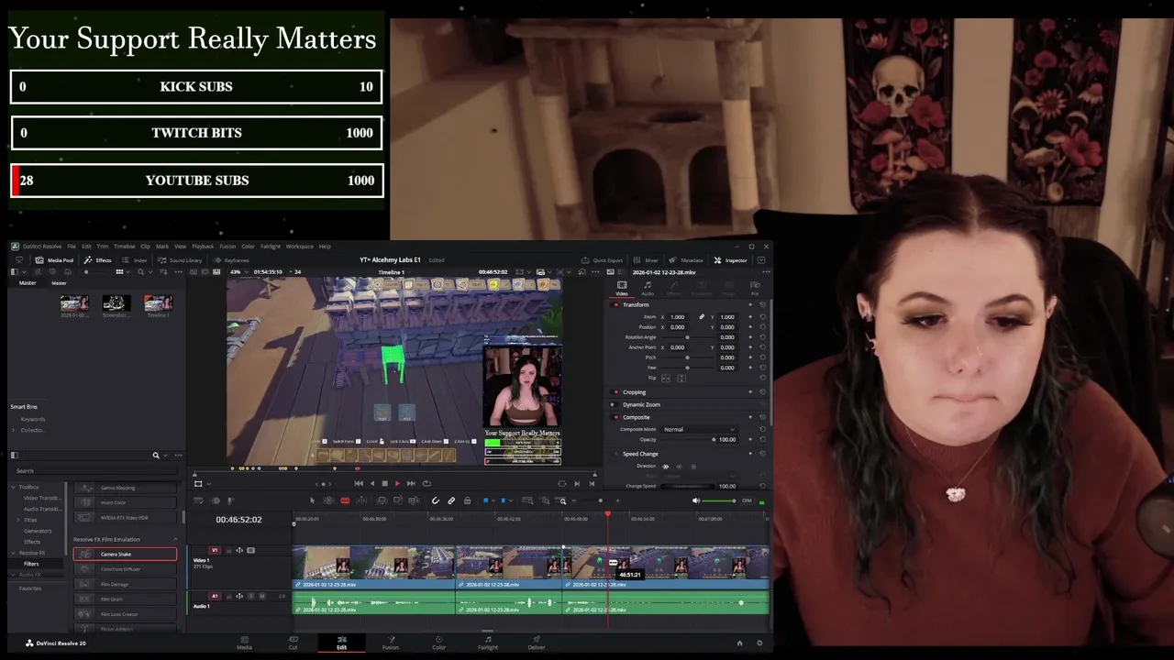The height and width of the screenshot is (660, 1174).
Task: Toggle the Effects panel button
Action: pyautogui.click(x=97, y=260)
